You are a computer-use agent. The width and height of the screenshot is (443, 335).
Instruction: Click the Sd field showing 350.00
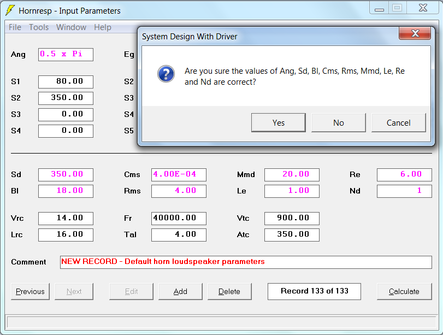(x=66, y=175)
